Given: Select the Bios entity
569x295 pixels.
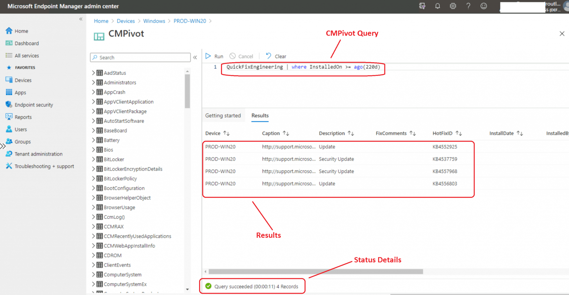Looking at the screenshot, I should point(108,150).
